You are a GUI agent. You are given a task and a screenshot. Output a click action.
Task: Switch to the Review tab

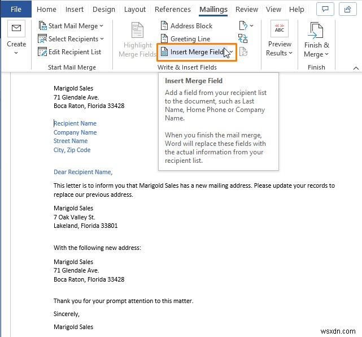click(x=247, y=9)
